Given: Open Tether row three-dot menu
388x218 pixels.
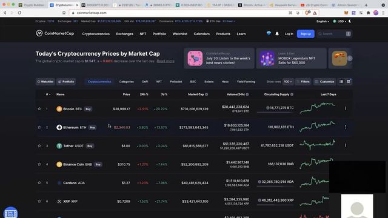Looking at the screenshot, I should point(346,145).
